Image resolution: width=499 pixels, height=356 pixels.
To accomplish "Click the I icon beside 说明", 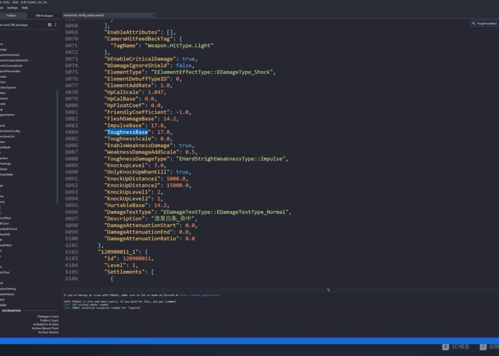I will tap(482, 347).
